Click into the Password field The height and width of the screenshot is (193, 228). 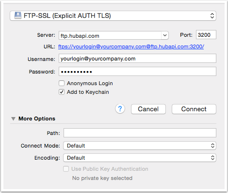(x=137, y=72)
